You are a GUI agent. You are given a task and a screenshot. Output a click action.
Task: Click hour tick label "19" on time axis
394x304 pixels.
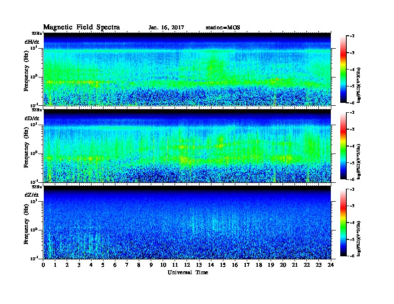point(271,265)
